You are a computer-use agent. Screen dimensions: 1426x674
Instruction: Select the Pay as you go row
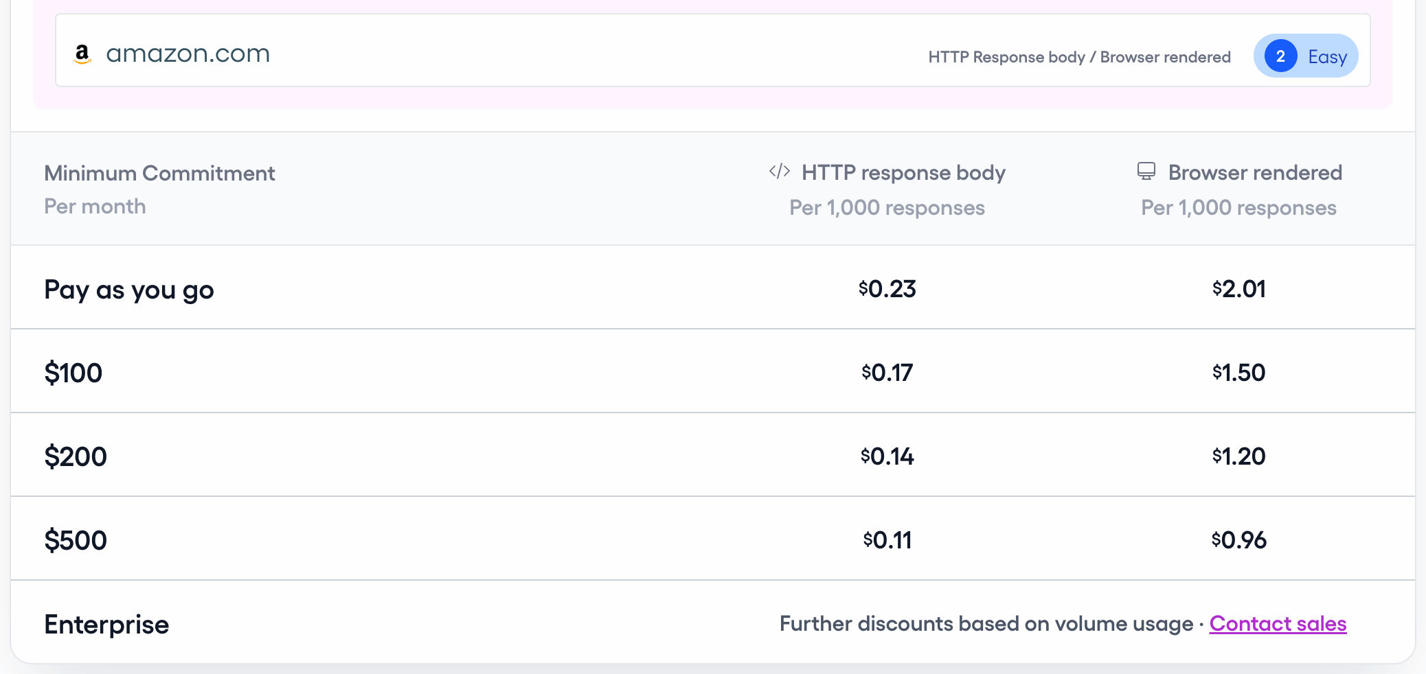128,289
